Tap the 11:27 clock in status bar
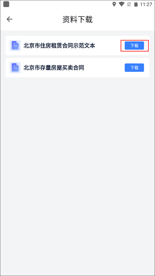Image resolution: width=155 pixels, height=276 pixels. point(146,5)
